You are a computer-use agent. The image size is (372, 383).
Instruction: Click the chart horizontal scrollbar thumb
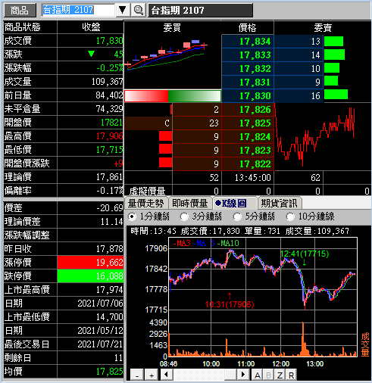tap(230, 375)
